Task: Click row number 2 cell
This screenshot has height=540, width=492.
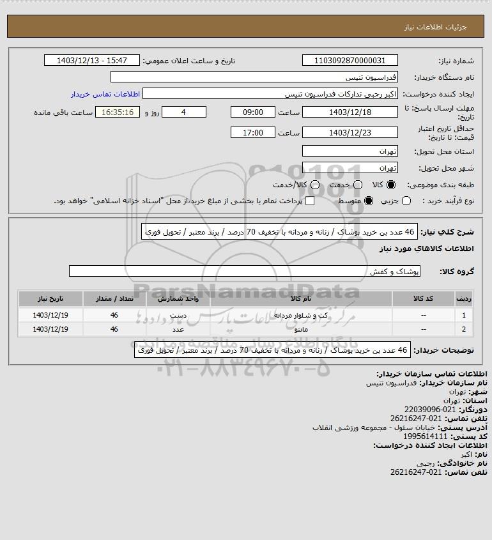Action: (x=464, y=329)
